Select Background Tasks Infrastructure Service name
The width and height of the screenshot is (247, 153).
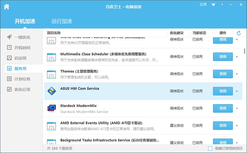tap(110, 140)
